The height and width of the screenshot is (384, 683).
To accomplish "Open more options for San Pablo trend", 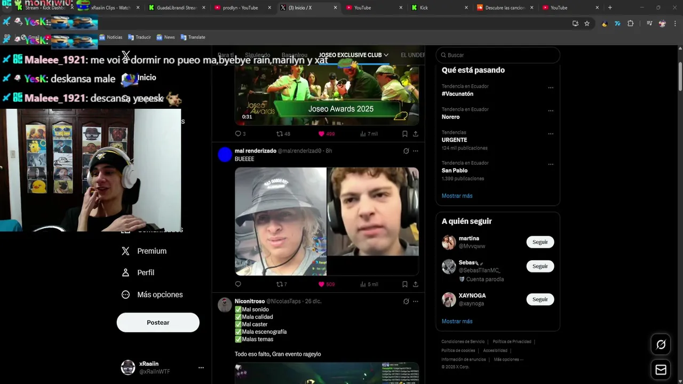I will [x=551, y=164].
